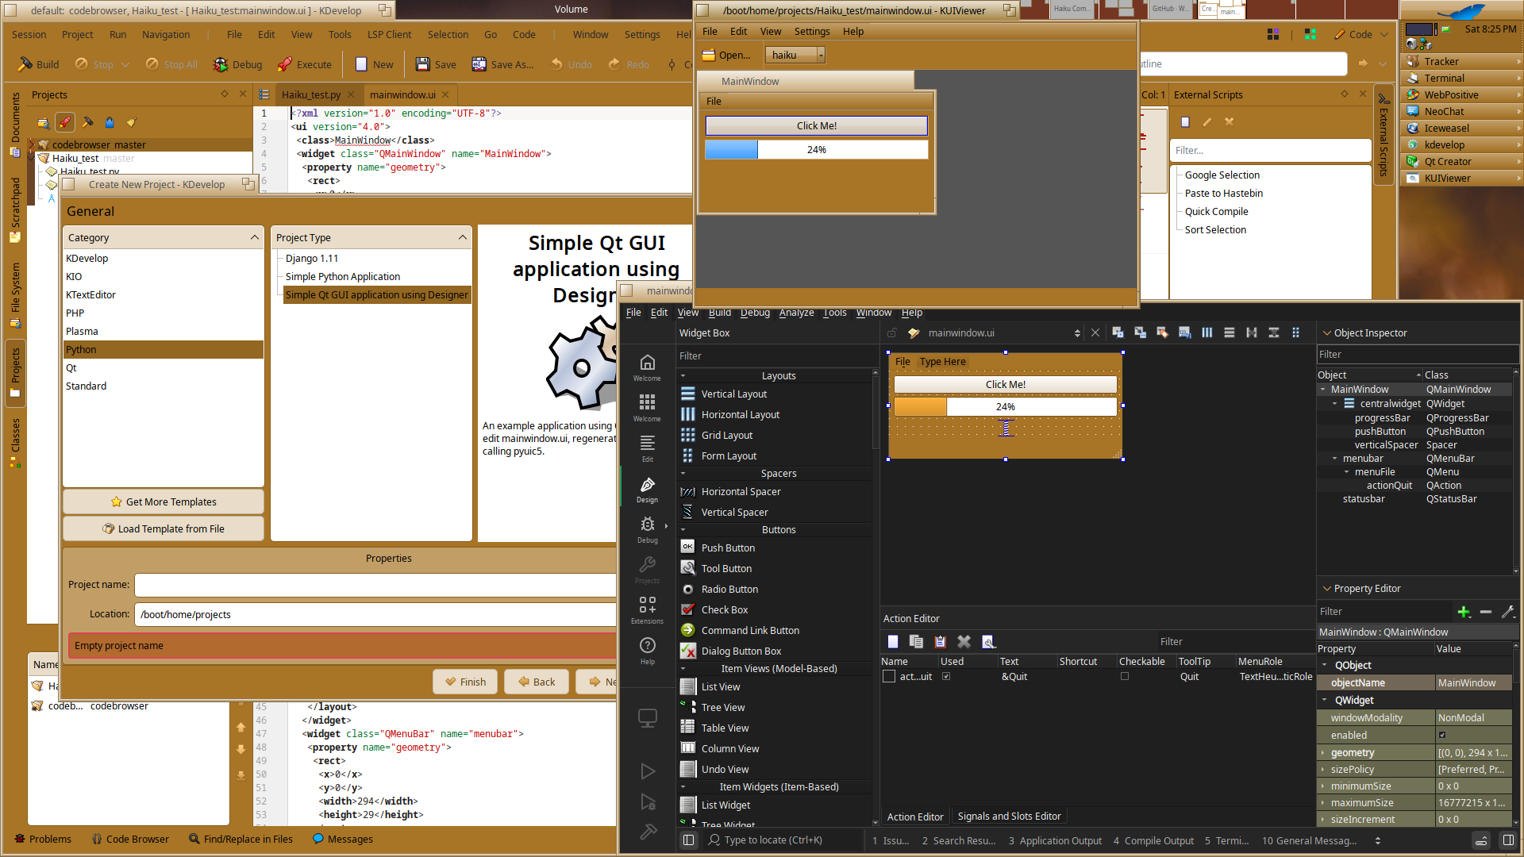Viewport: 1524px width, 857px height.
Task: Click the Back button in project wizard
Action: coord(536,682)
